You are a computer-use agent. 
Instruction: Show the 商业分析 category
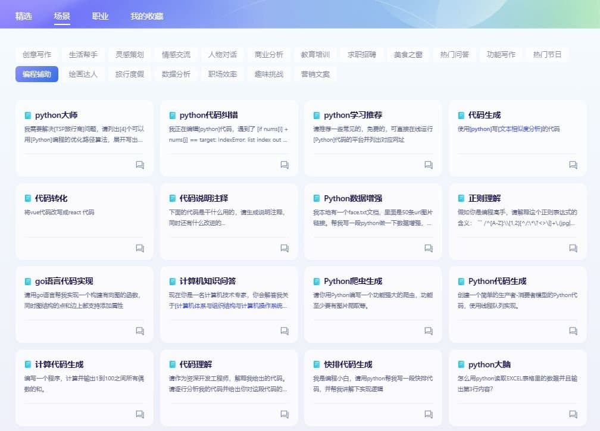coord(269,54)
